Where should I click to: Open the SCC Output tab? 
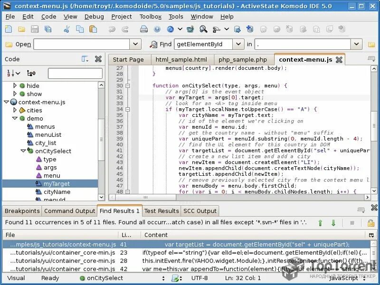click(199, 211)
